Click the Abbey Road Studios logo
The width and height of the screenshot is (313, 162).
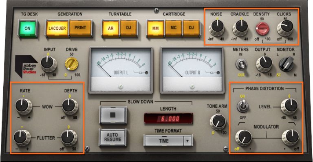pyautogui.click(x=26, y=66)
